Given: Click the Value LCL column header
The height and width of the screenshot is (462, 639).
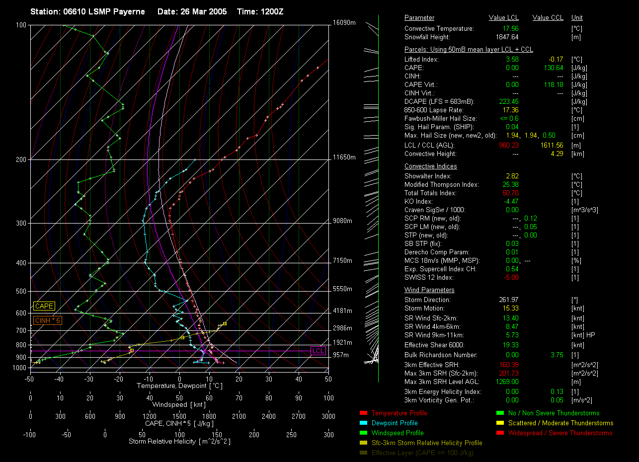Looking at the screenshot, I should coord(503,18).
